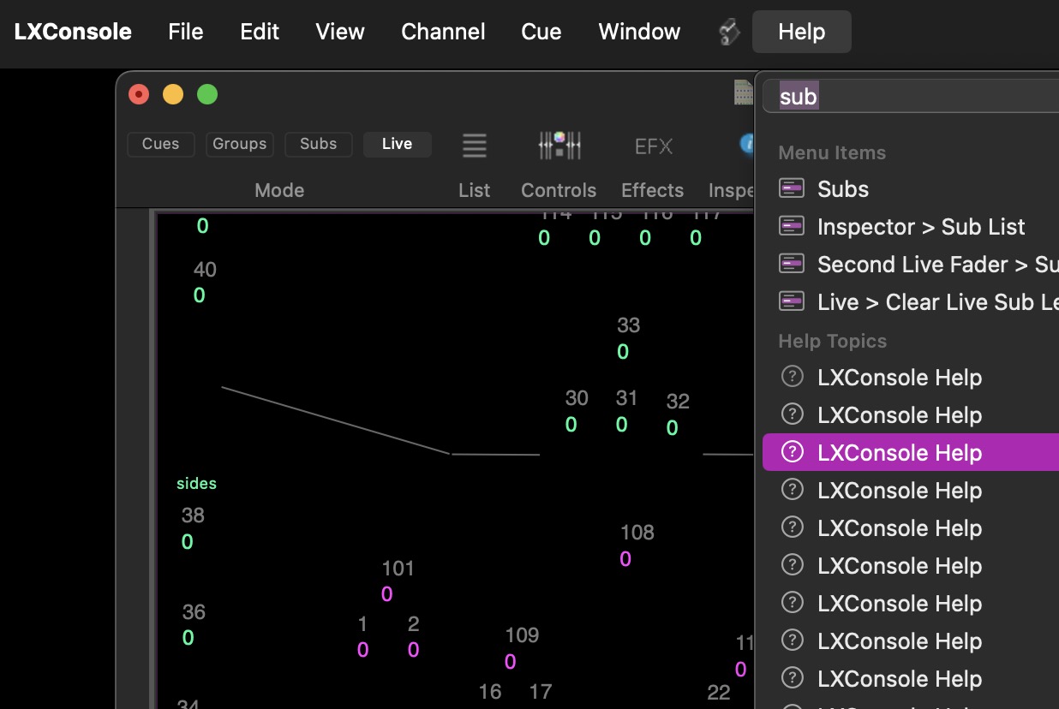Select the Live mode button
1059x709 pixels.
tap(397, 144)
